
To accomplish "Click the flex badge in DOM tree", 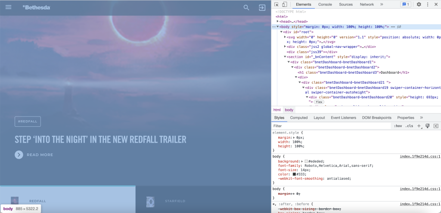I will [x=319, y=102].
